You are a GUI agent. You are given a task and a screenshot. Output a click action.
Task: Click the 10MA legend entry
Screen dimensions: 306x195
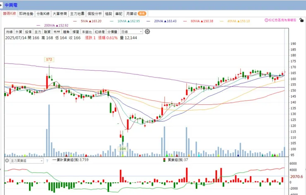point(125,21)
